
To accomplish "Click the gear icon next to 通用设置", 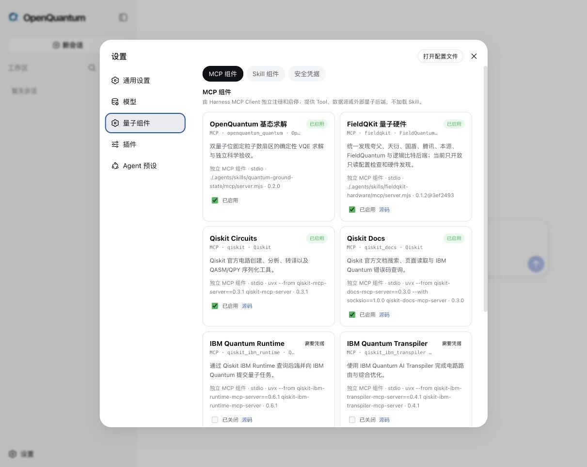I will pyautogui.click(x=115, y=80).
